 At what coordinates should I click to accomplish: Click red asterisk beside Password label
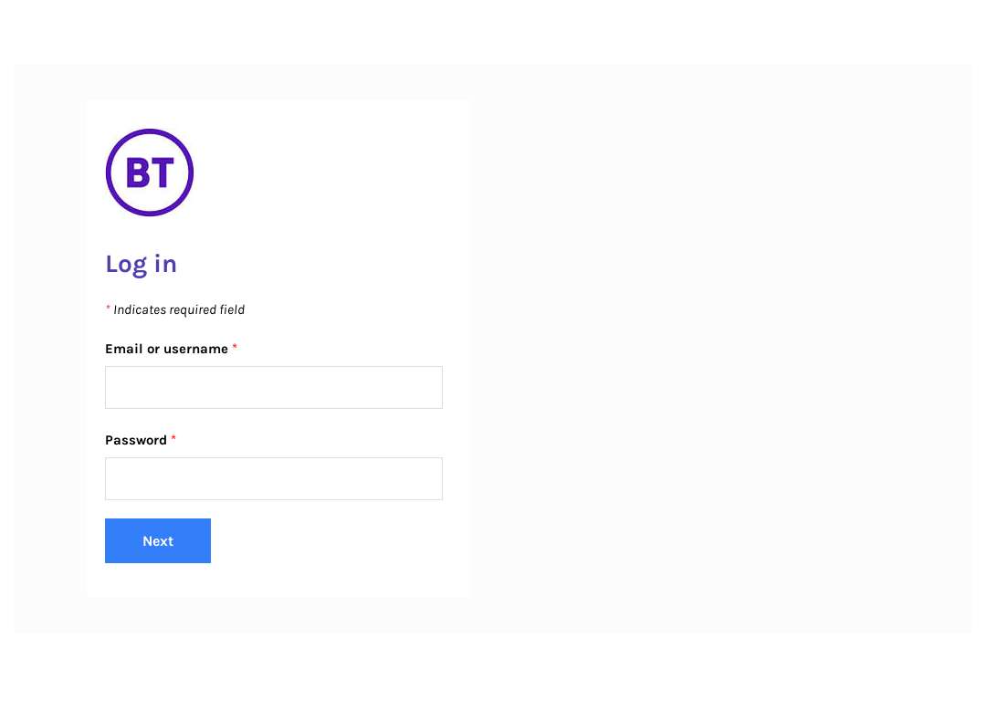[x=173, y=437]
